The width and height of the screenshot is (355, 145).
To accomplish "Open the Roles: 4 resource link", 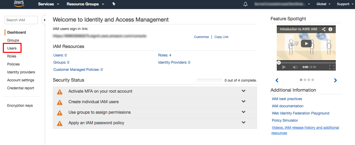I will tap(165, 55).
